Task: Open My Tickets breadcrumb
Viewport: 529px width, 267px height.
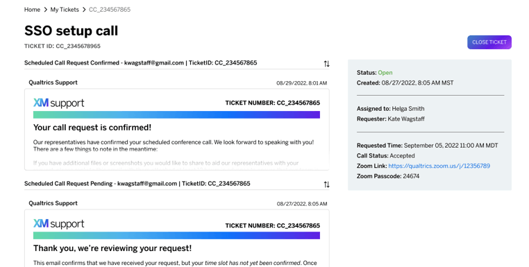Action: coord(65,10)
